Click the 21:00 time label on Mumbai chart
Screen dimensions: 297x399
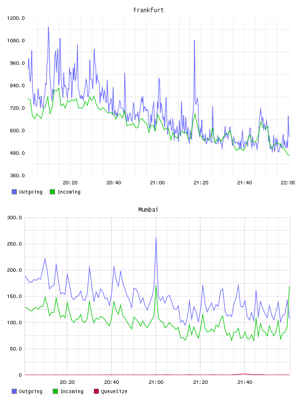coord(156,382)
